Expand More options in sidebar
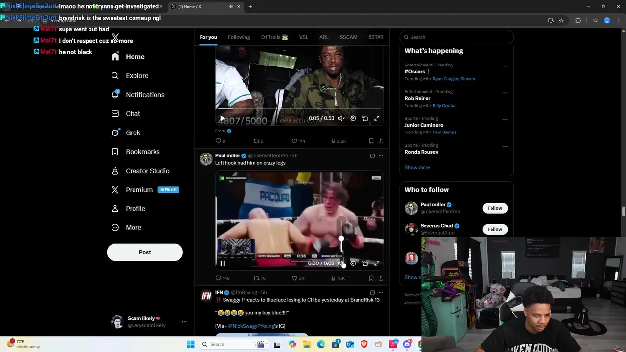 click(x=126, y=227)
